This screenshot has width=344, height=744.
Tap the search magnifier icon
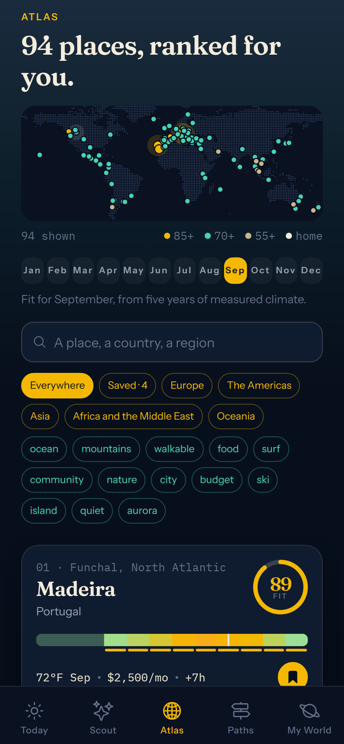click(x=40, y=342)
